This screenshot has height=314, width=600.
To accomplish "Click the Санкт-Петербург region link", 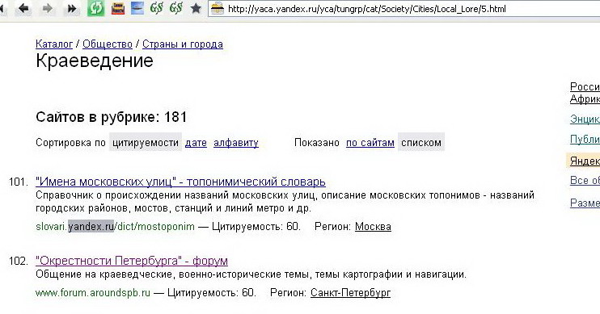I will click(350, 293).
